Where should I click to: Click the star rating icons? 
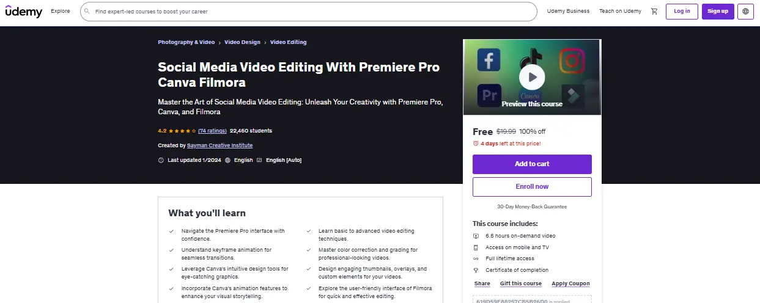183,131
